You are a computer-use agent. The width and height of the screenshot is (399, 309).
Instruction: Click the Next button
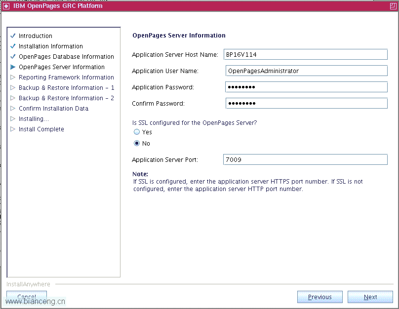tap(370, 297)
